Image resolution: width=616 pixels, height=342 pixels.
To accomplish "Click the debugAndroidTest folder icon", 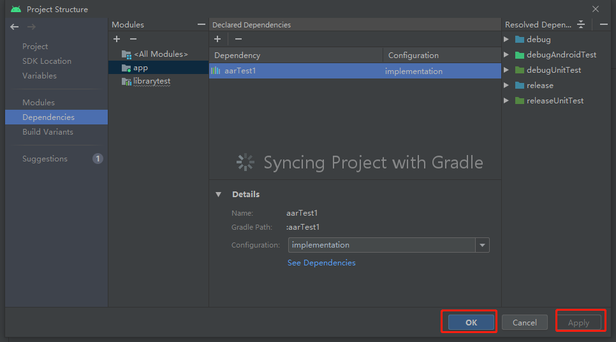I will point(519,55).
